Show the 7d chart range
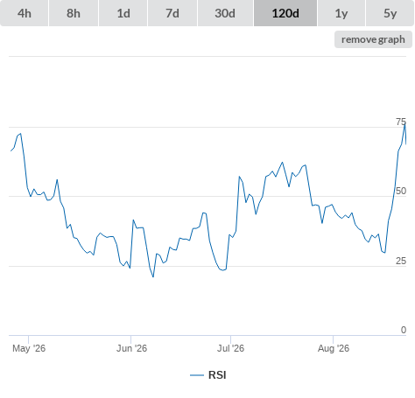The image size is (415, 398). [172, 13]
